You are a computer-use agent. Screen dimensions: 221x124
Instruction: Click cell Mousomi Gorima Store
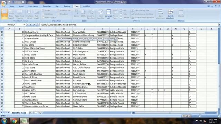40,106
